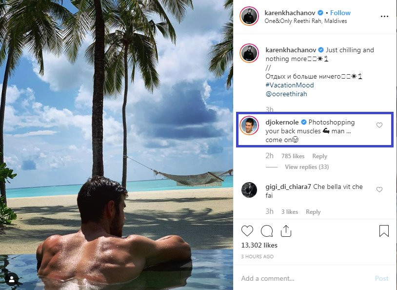This screenshot has width=397, height=290.
Task: Open the One&Only Reethi Rah location link
Action: pos(306,21)
